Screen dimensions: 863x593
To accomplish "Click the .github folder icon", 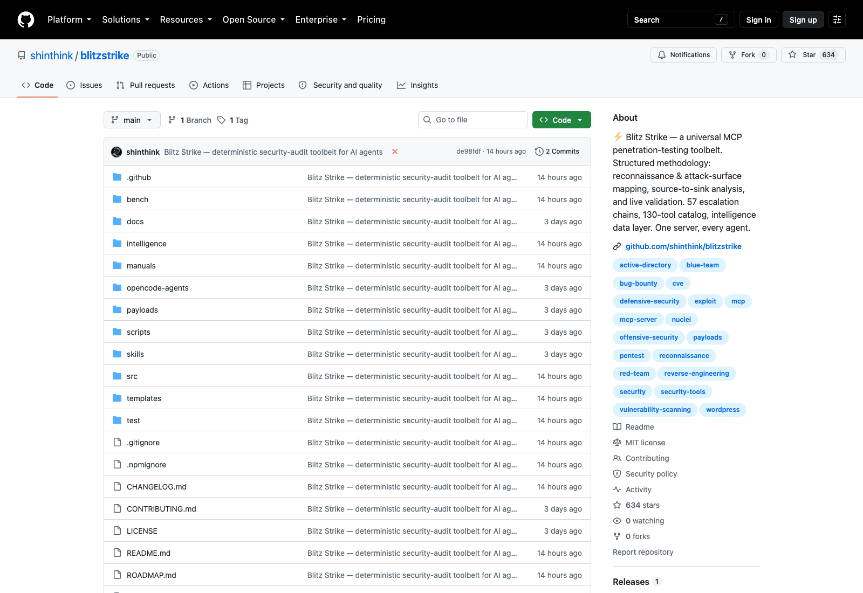I will [x=117, y=177].
